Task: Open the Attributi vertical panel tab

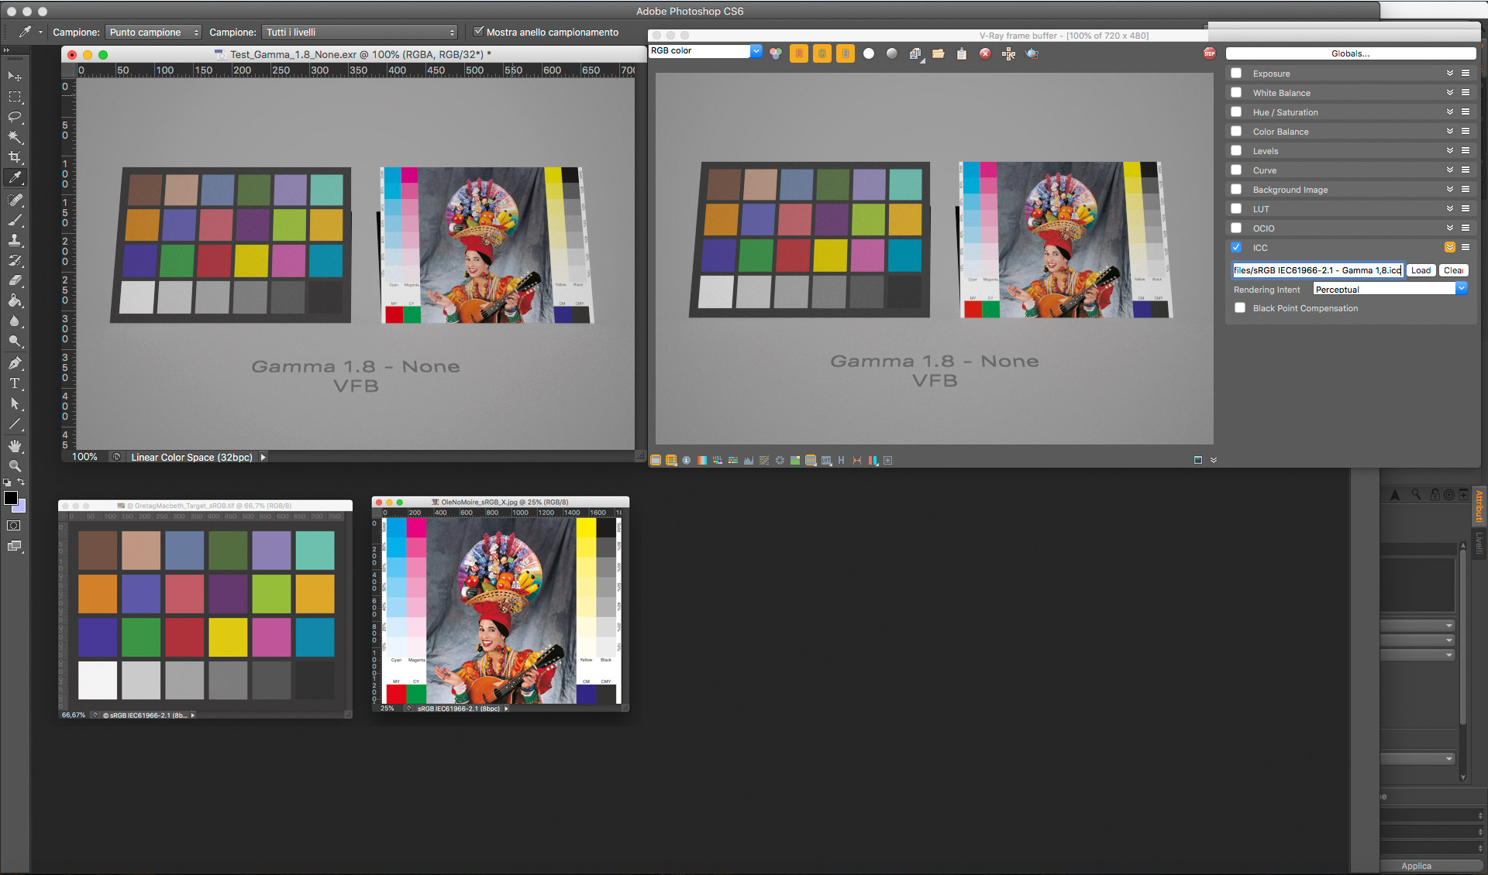Action: click(x=1479, y=505)
